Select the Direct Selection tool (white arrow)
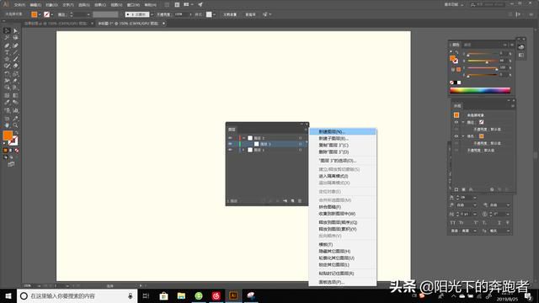539x303 pixels. click(x=15, y=30)
